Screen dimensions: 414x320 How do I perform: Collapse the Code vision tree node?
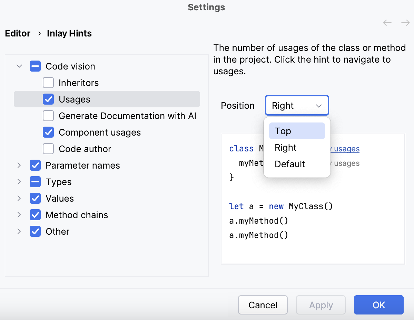click(19, 66)
